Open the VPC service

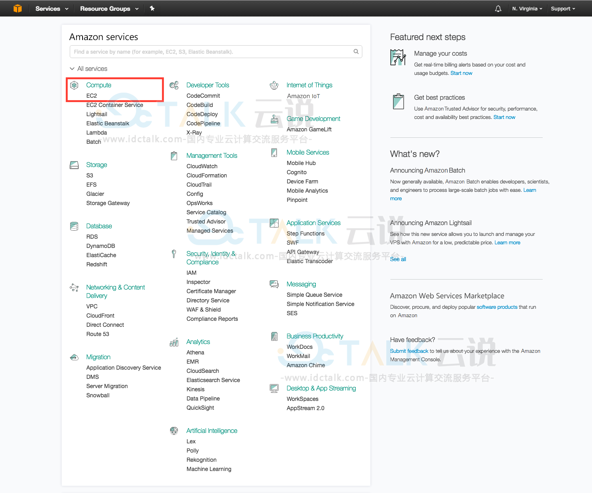pos(92,306)
